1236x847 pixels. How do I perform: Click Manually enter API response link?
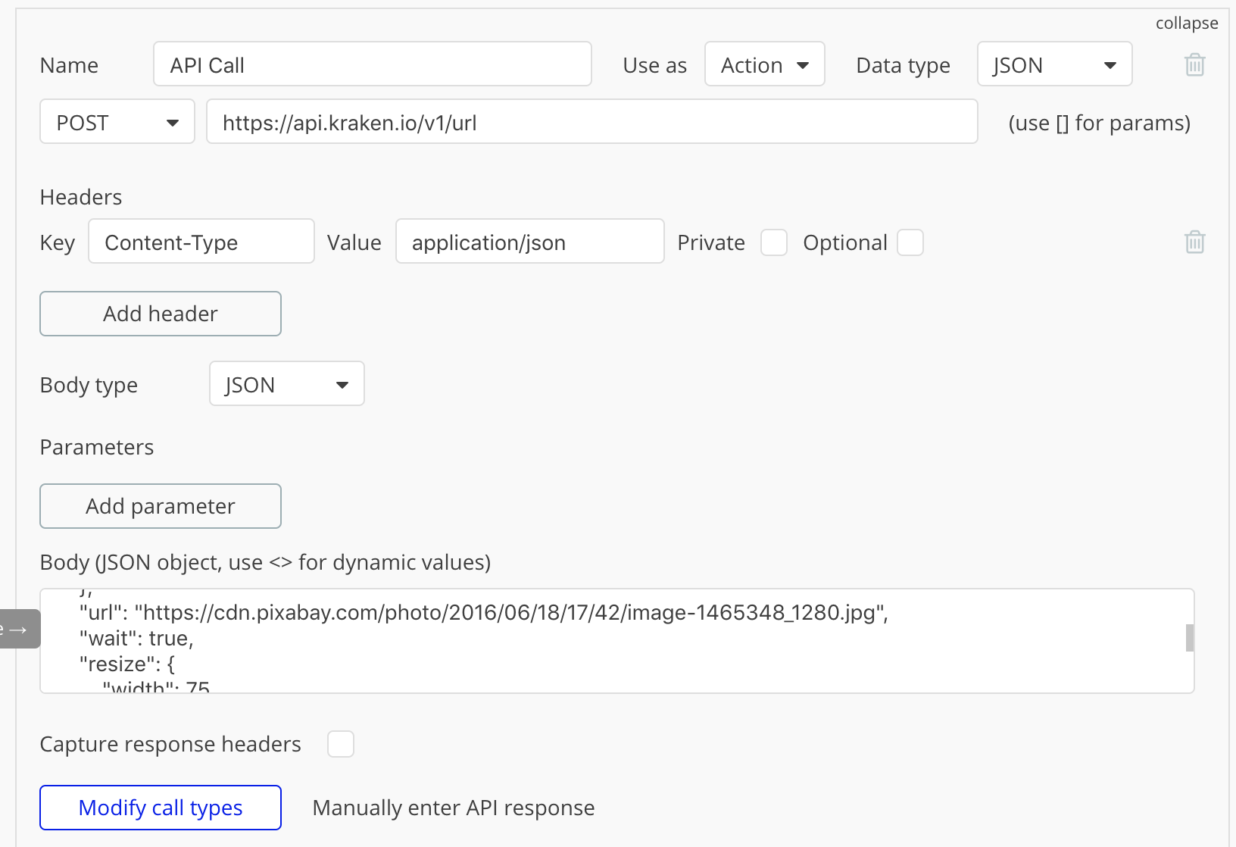[453, 808]
